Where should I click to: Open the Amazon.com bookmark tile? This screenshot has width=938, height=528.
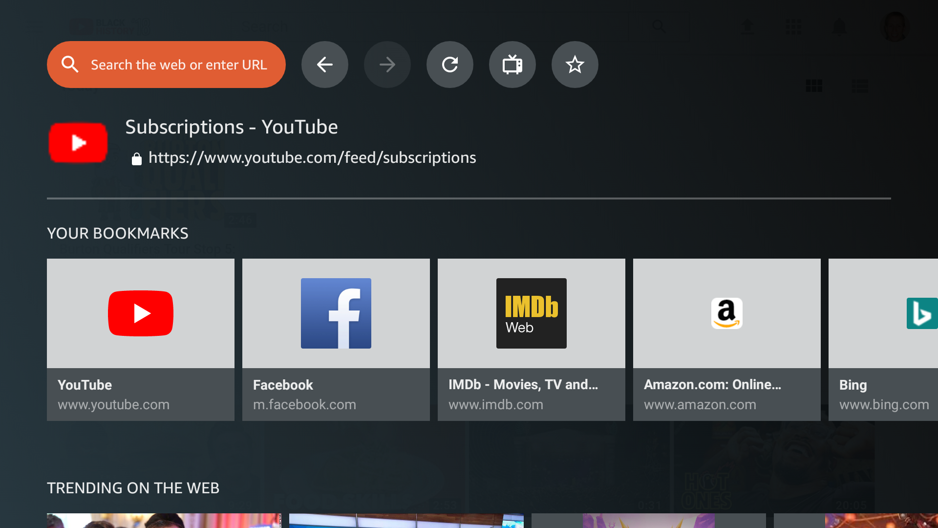[x=727, y=339]
